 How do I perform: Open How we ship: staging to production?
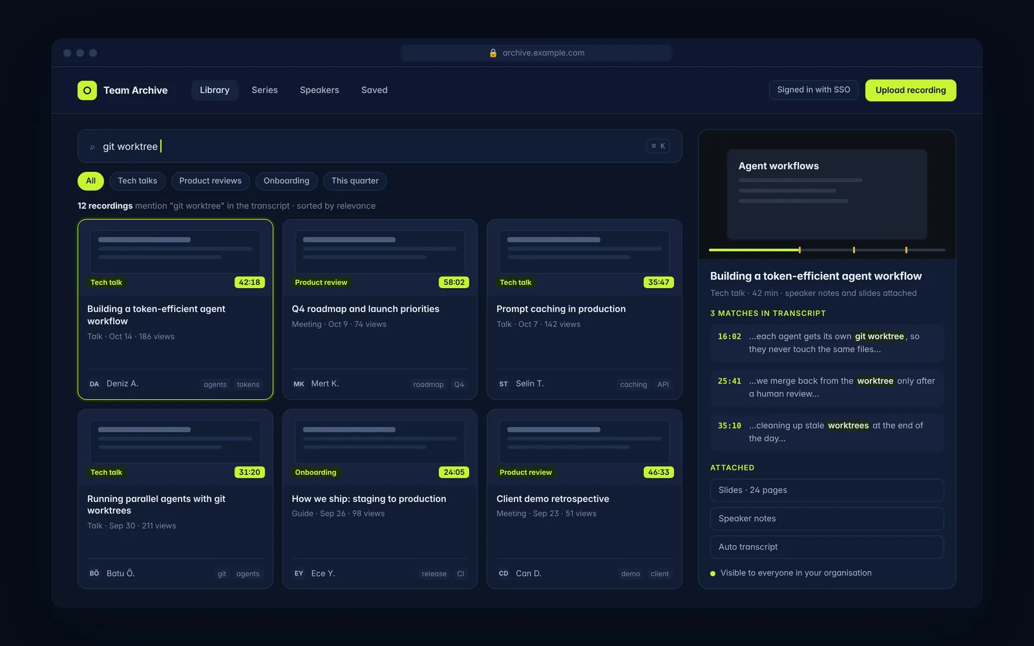point(380,499)
